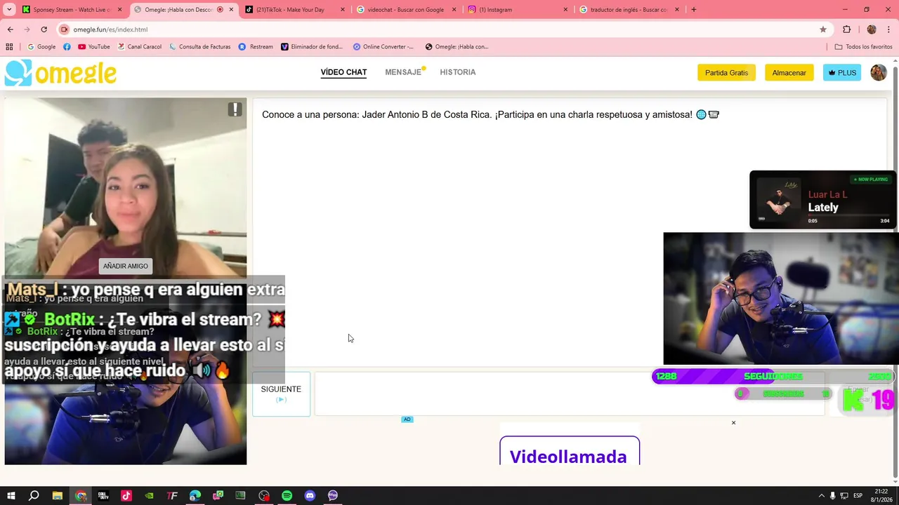Open File Explorer from taskbar
The image size is (899, 505).
58,495
